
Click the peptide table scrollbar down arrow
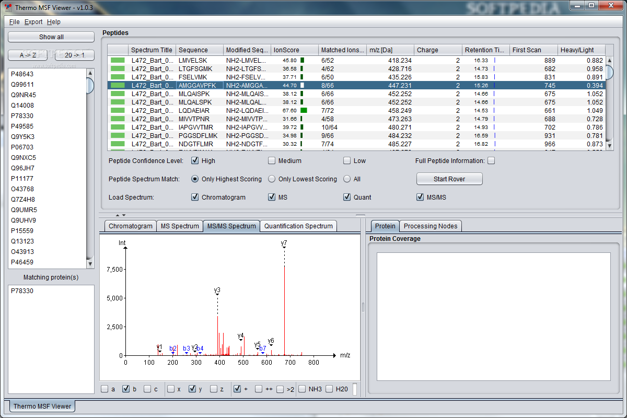[609, 146]
